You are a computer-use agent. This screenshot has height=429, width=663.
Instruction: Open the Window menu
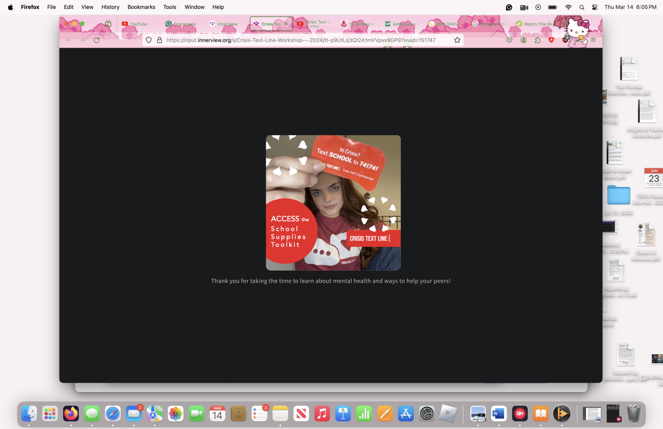click(194, 7)
